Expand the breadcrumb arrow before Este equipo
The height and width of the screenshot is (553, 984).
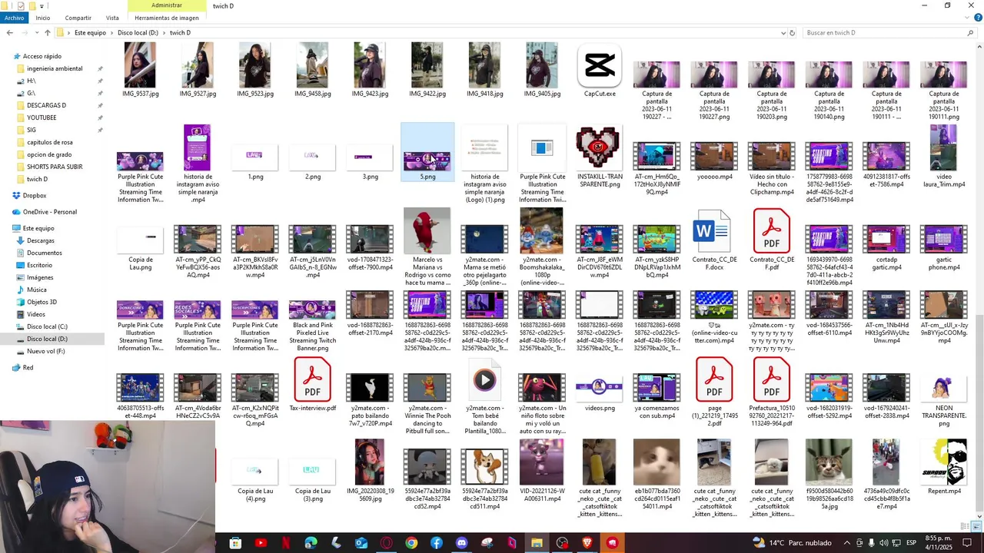(x=69, y=33)
